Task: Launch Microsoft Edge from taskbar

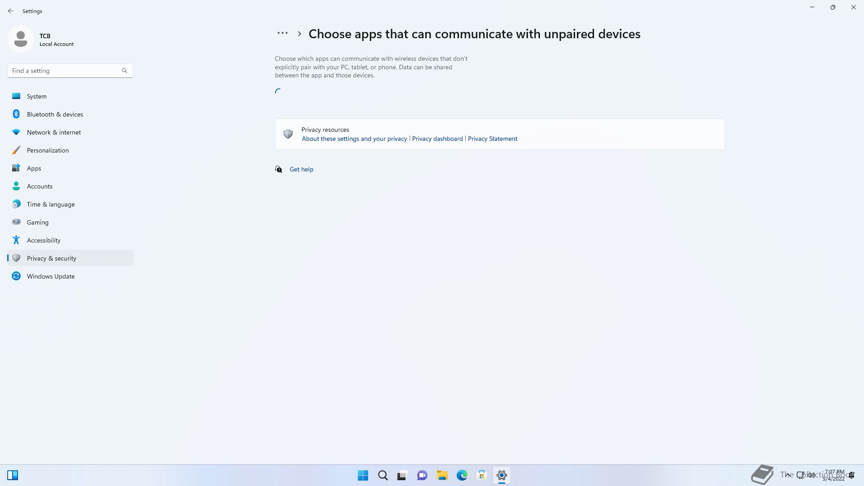Action: point(462,475)
